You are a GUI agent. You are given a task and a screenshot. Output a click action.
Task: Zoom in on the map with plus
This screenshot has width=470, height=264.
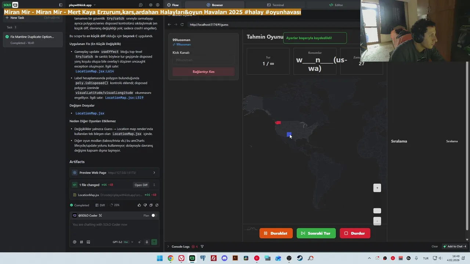[377, 188]
